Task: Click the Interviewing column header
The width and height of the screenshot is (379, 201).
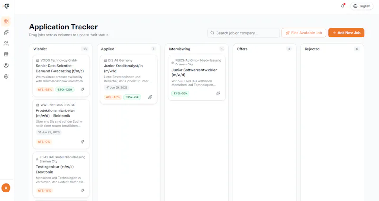Action: (180, 49)
